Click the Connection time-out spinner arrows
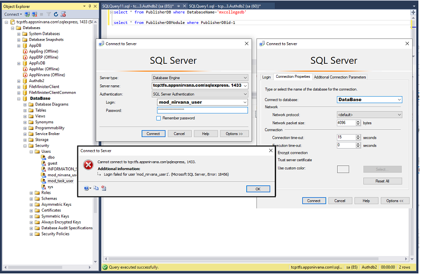Screen dimensions: 422x278 (x=358, y=137)
